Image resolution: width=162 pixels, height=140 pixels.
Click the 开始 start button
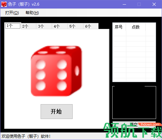pyautogui.click(x=57, y=111)
